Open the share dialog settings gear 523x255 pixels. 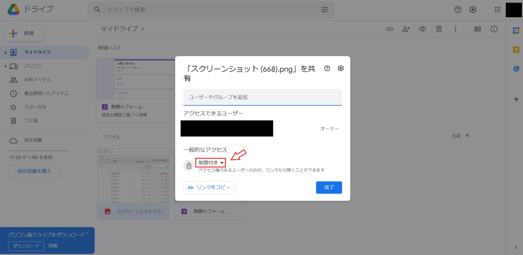(340, 68)
